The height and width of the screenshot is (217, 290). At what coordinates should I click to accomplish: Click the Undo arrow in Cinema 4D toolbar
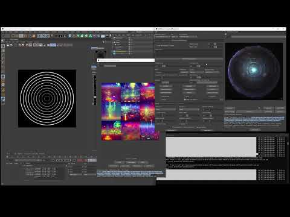coord(3,36)
